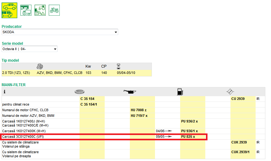Select the tractor and construction machinery icon
Viewport: 271px width, 161px height.
40,10
